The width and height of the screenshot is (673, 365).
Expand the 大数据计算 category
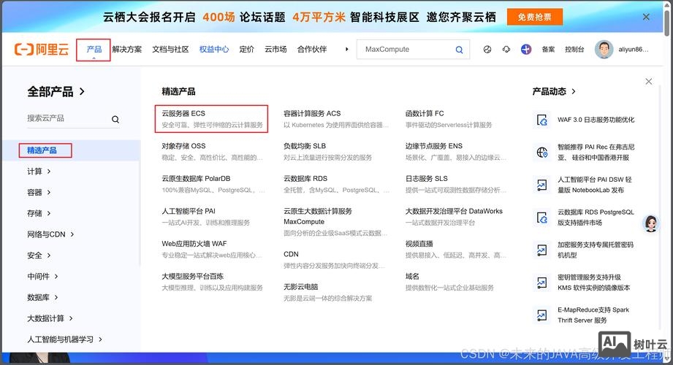pyautogui.click(x=50, y=318)
